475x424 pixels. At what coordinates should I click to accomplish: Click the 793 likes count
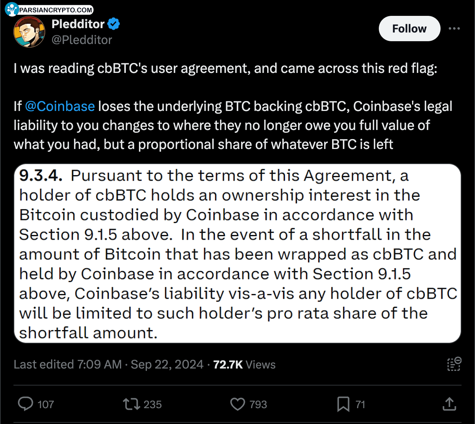point(258,405)
